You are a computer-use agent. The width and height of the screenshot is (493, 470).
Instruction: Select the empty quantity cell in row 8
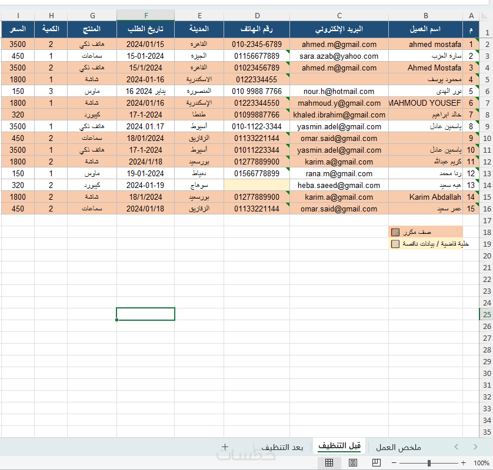51,115
